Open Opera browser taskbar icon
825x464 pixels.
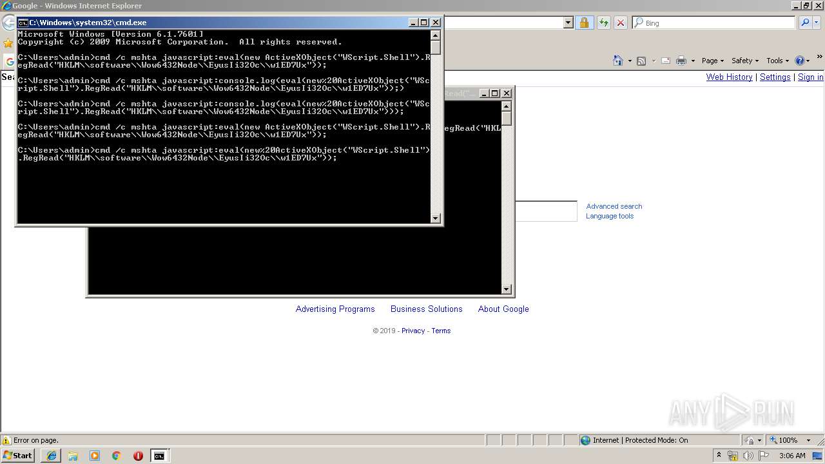(x=138, y=456)
